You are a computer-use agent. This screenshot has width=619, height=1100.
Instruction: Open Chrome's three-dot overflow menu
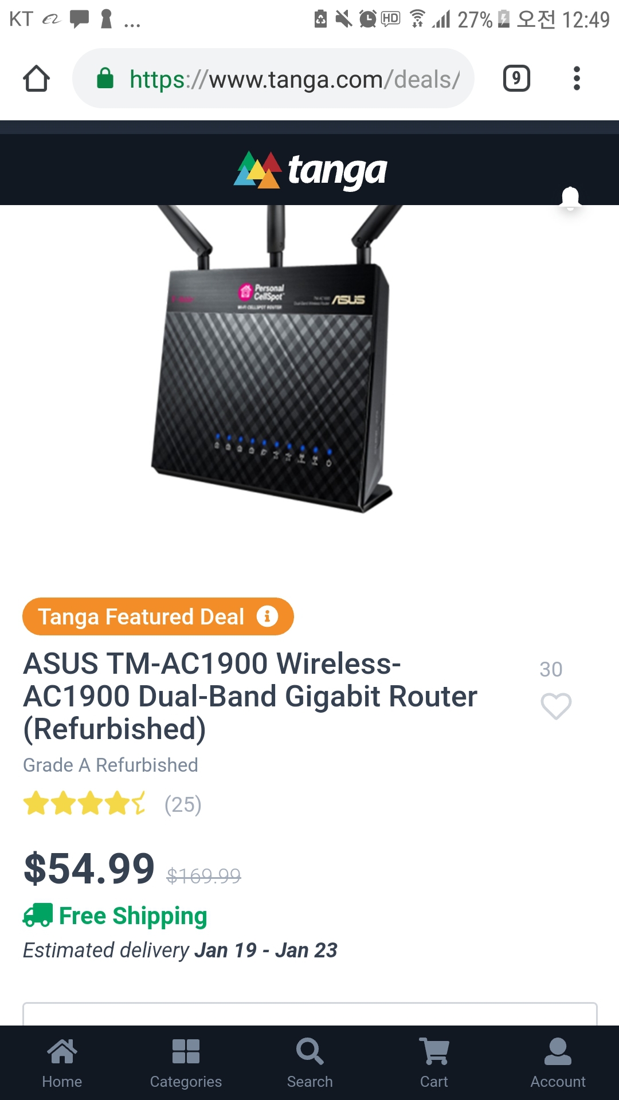(x=577, y=78)
